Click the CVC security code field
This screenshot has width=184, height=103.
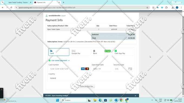click(123, 69)
